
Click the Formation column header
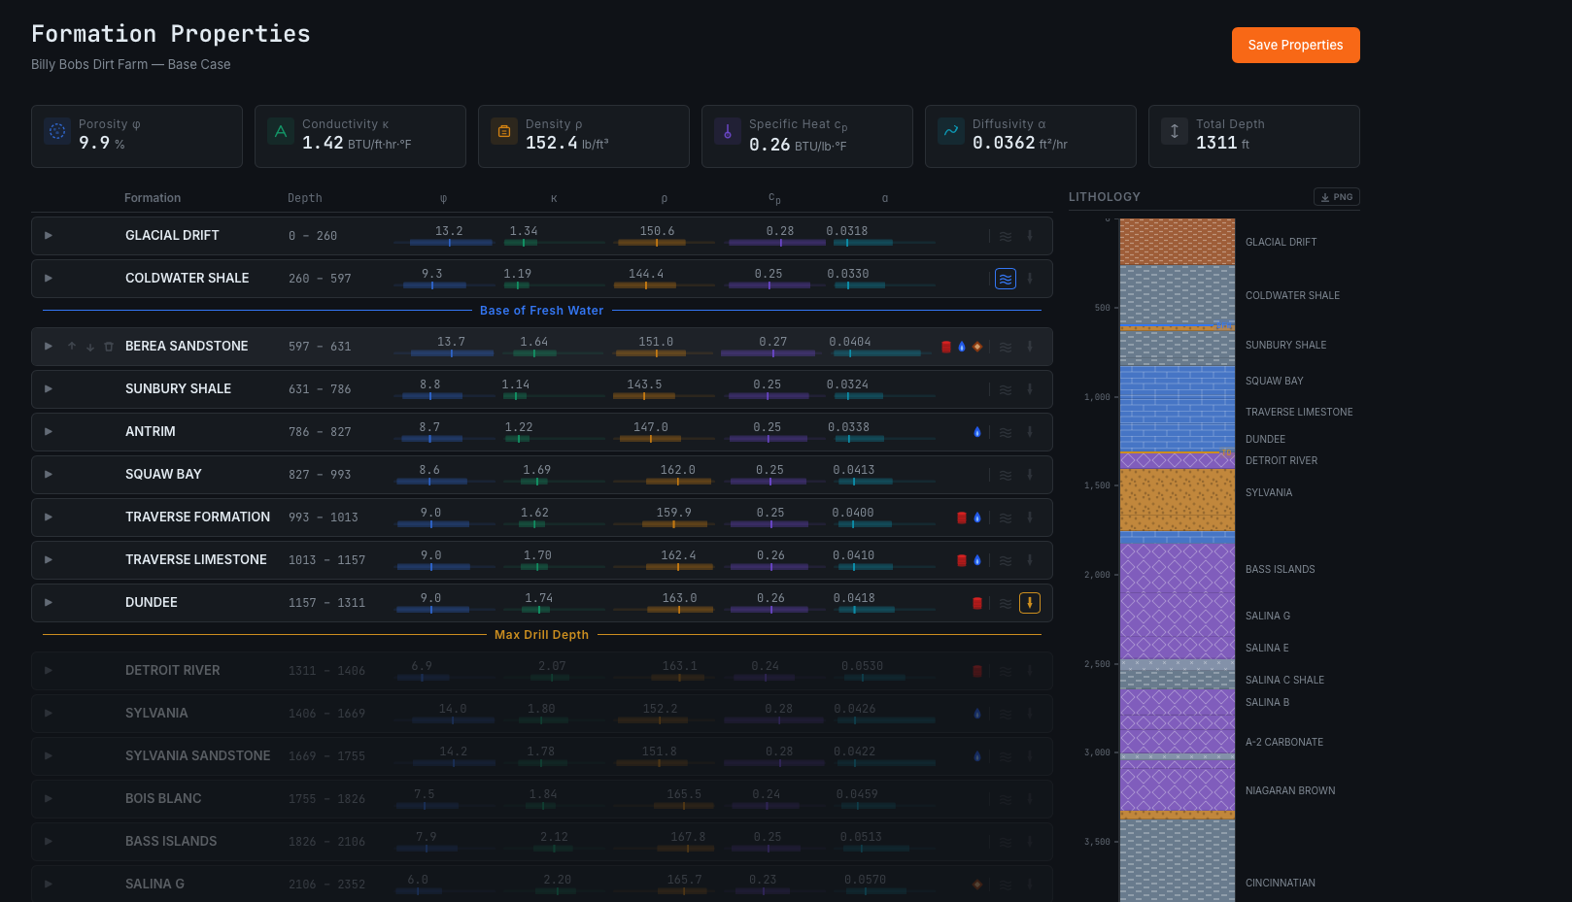(x=153, y=198)
